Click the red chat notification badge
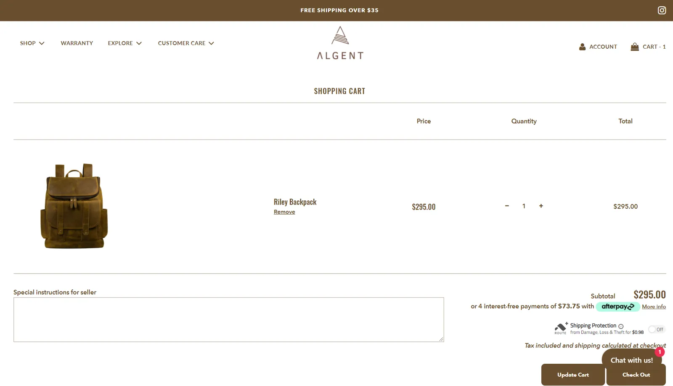The height and width of the screenshot is (386, 673). [660, 352]
